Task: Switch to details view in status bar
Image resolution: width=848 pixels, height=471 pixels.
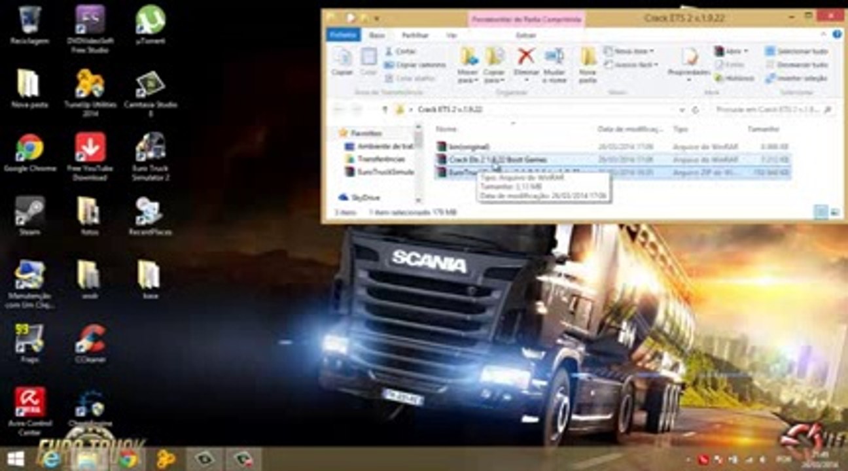Action: click(x=822, y=212)
